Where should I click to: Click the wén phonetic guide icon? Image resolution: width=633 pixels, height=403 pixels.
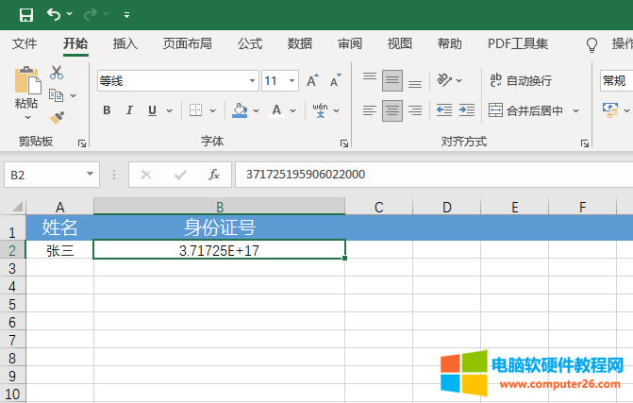tap(320, 109)
